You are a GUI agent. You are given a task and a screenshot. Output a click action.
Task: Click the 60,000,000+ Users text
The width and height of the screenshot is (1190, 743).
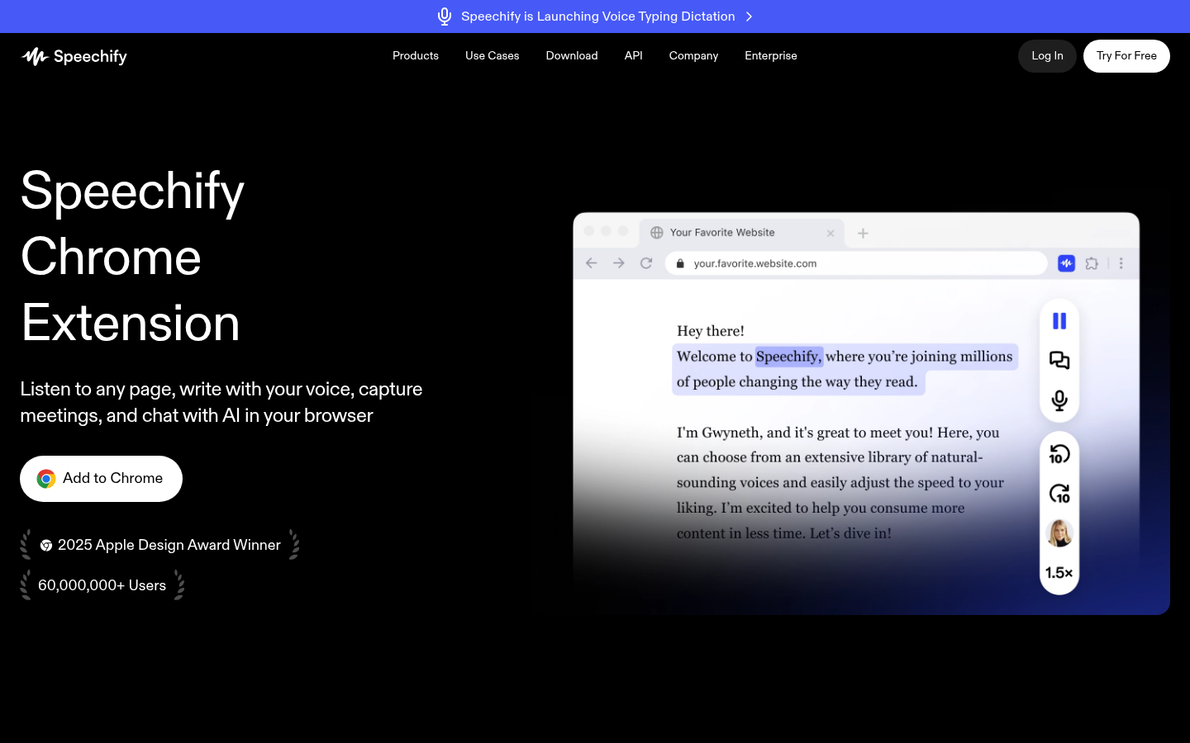[102, 585]
